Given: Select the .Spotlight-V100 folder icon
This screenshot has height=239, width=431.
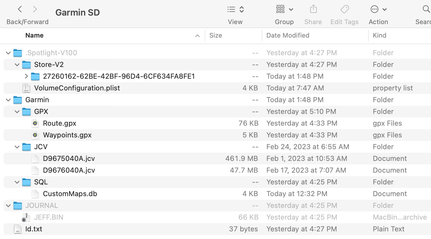Looking at the screenshot, I should point(18,53).
